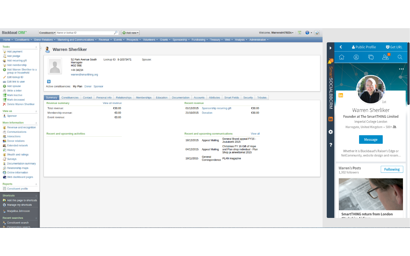Viewport: 410px width, 256px height.
Task: Click the SmartSocial panel vertical scrollbar
Action: [x=408, y=74]
